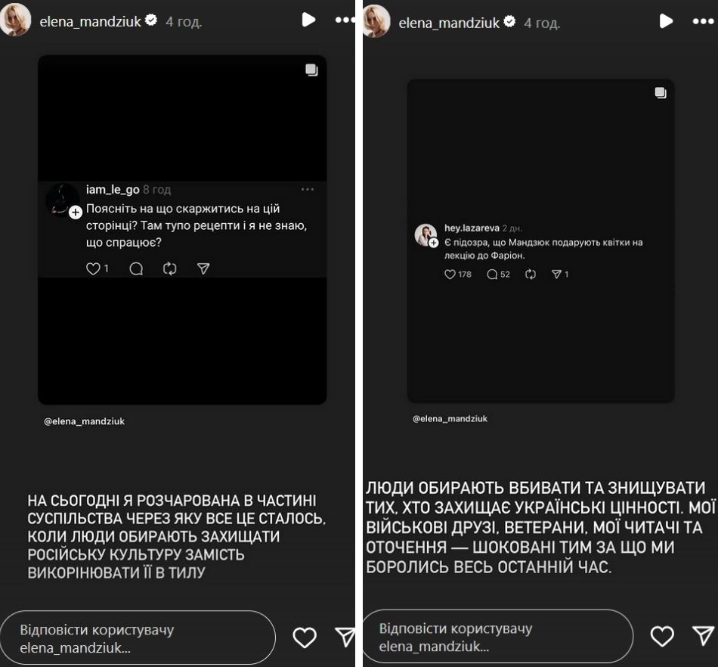Reply to the iam_le_go thread post
Image resolution: width=718 pixels, height=667 pixels.
pos(136,268)
